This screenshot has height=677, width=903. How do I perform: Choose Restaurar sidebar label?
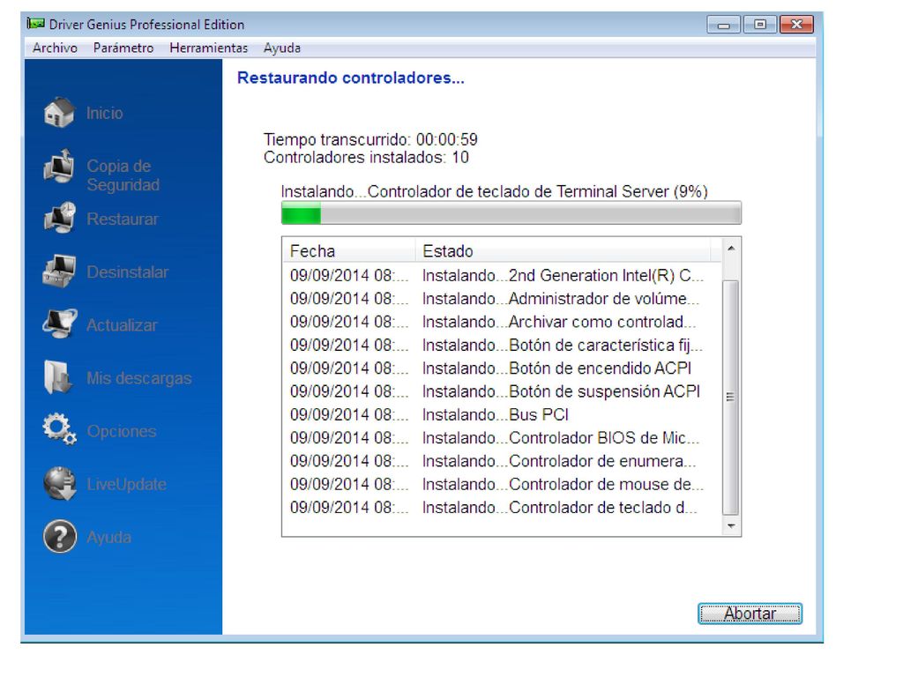click(122, 219)
